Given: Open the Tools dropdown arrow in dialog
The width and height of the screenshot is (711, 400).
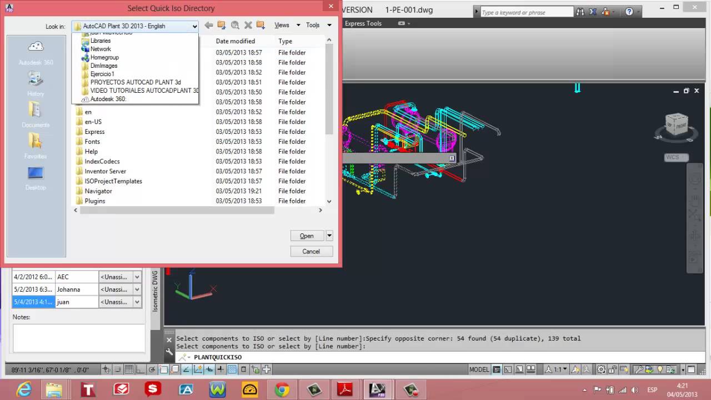Looking at the screenshot, I should tap(329, 25).
